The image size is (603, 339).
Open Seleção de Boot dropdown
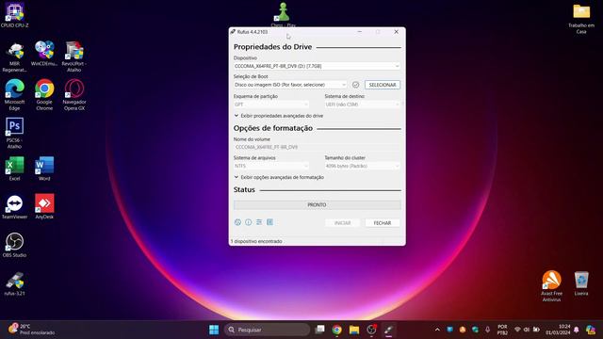point(290,85)
